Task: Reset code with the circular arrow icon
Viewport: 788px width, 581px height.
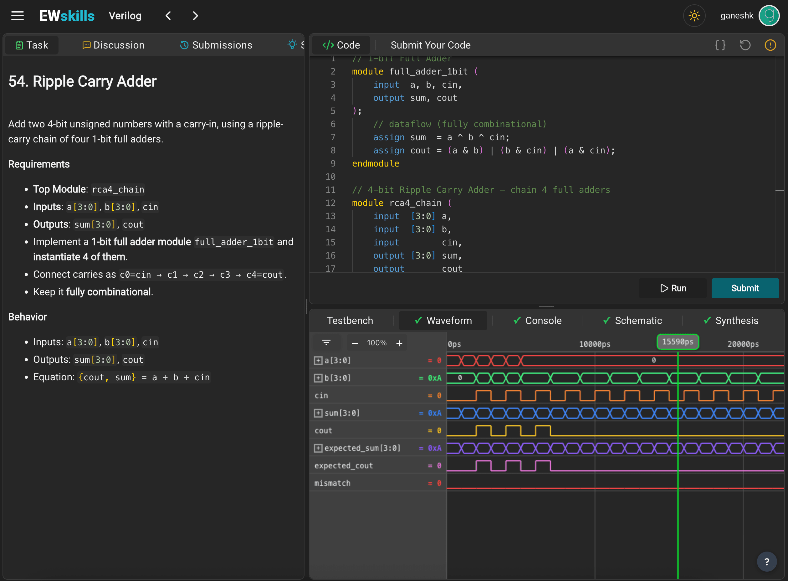Action: point(745,45)
